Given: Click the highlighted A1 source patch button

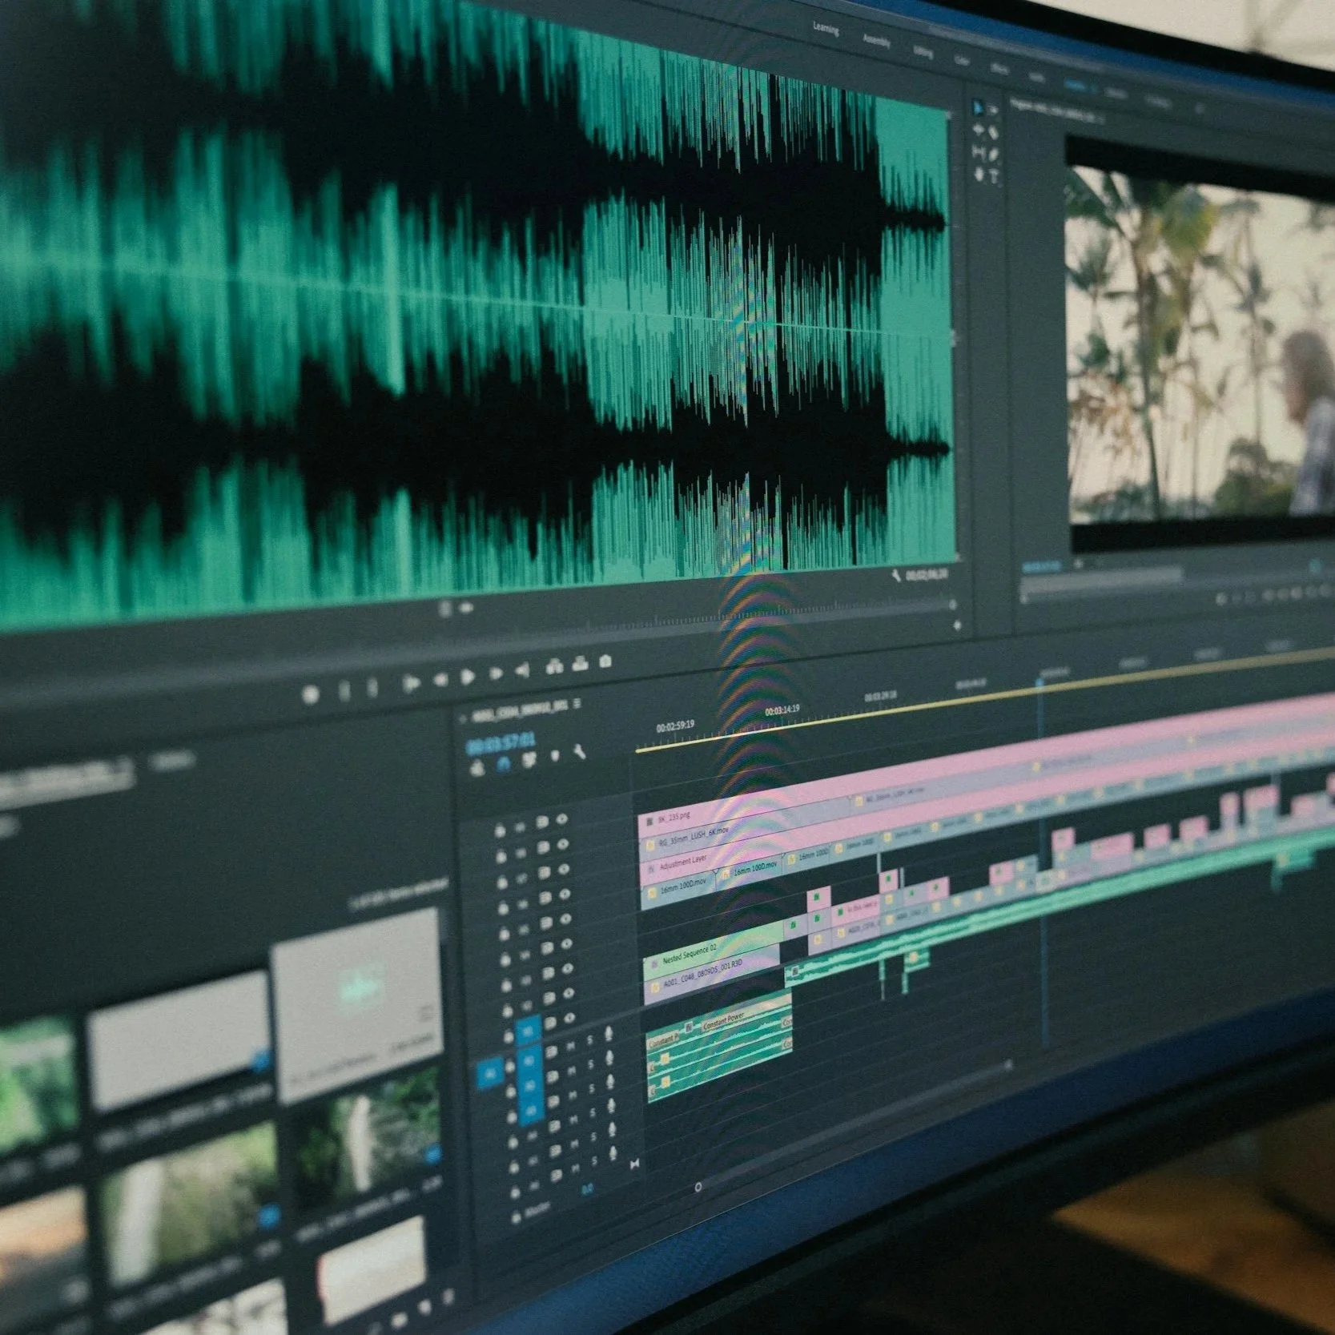Looking at the screenshot, I should tap(490, 1073).
